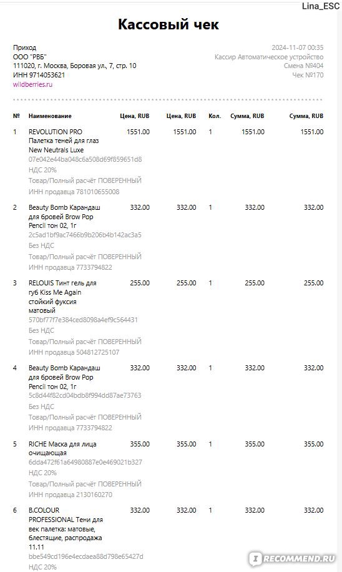
Task: Select the Наименование column header
Action: [50, 116]
